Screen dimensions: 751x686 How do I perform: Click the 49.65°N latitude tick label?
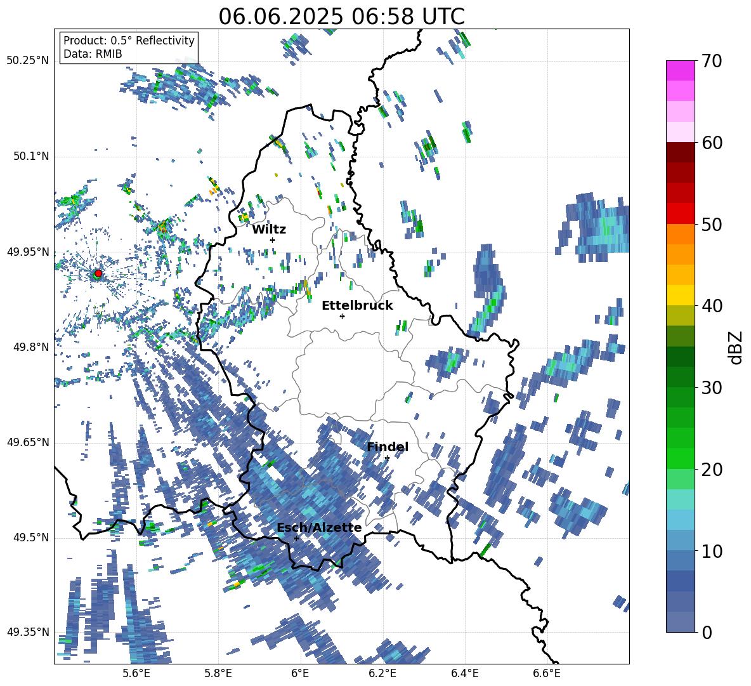[28, 442]
